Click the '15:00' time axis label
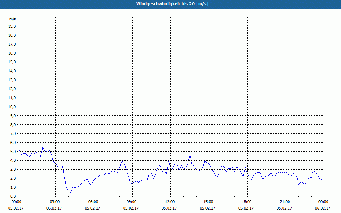This screenshot has width=341, height=213. pyautogui.click(x=209, y=202)
